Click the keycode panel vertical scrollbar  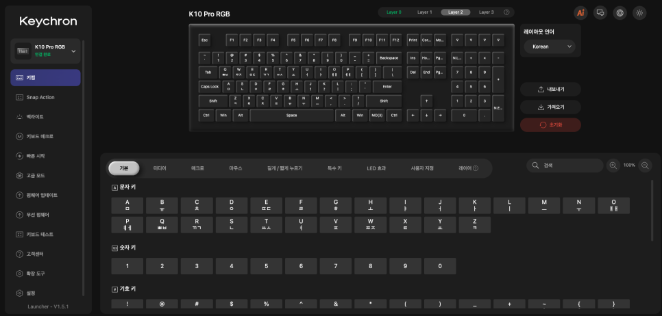click(652, 211)
